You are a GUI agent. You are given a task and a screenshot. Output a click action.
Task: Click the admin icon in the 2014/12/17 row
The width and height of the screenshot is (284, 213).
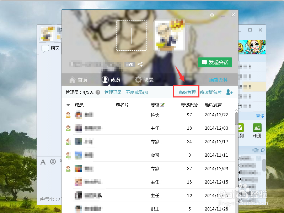tap(68, 142)
